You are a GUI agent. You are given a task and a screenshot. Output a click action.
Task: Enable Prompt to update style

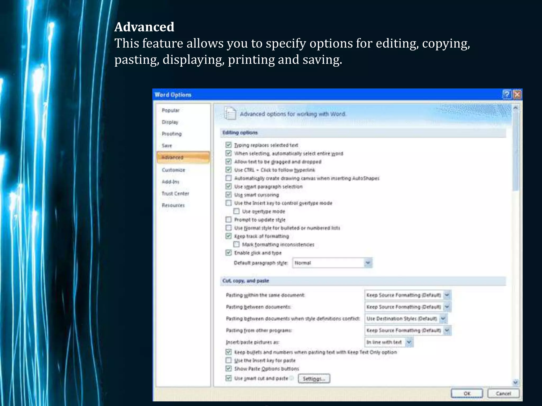(x=229, y=219)
